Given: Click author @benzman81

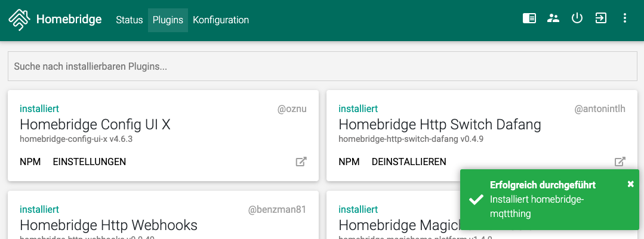Looking at the screenshot, I should pos(277,209).
